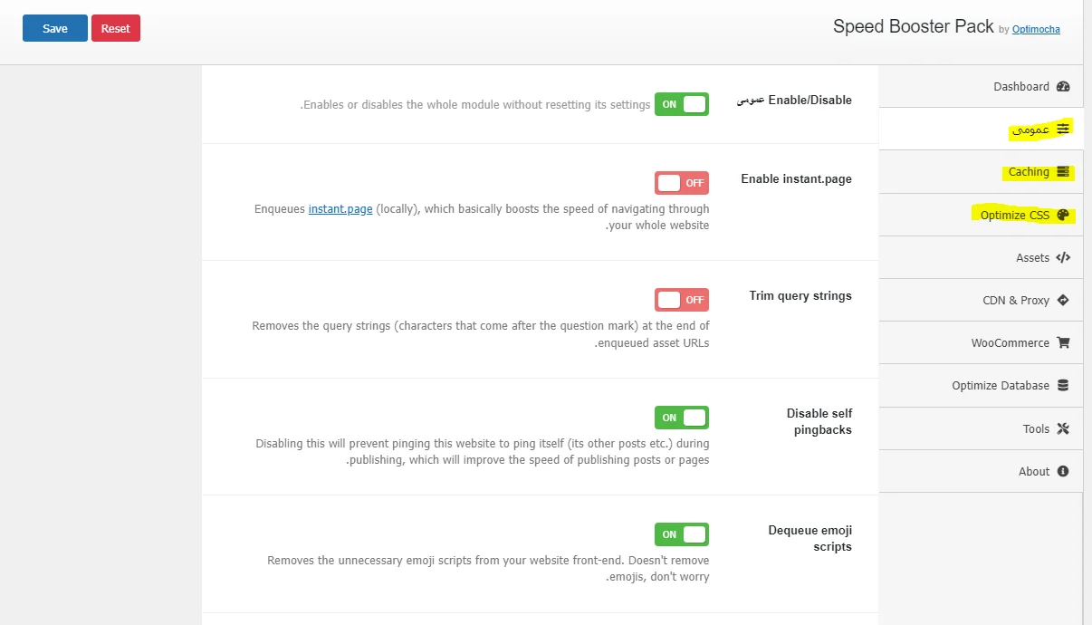
Task: Click the Optimize Database cylinder icon
Action: (x=1063, y=386)
